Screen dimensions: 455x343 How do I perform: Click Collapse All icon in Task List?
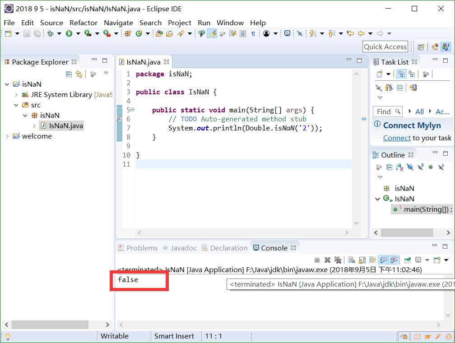click(400, 88)
